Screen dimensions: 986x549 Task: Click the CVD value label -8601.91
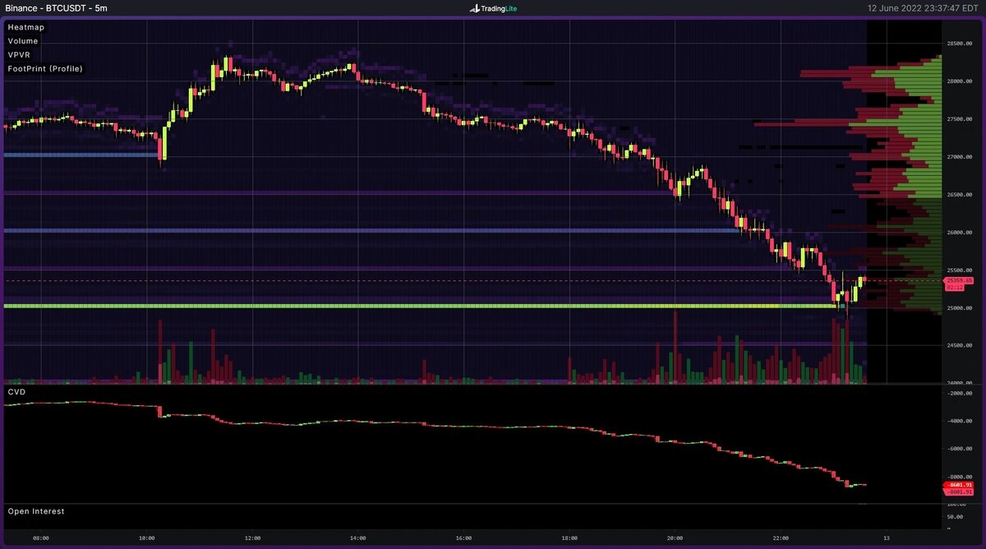pyautogui.click(x=958, y=484)
